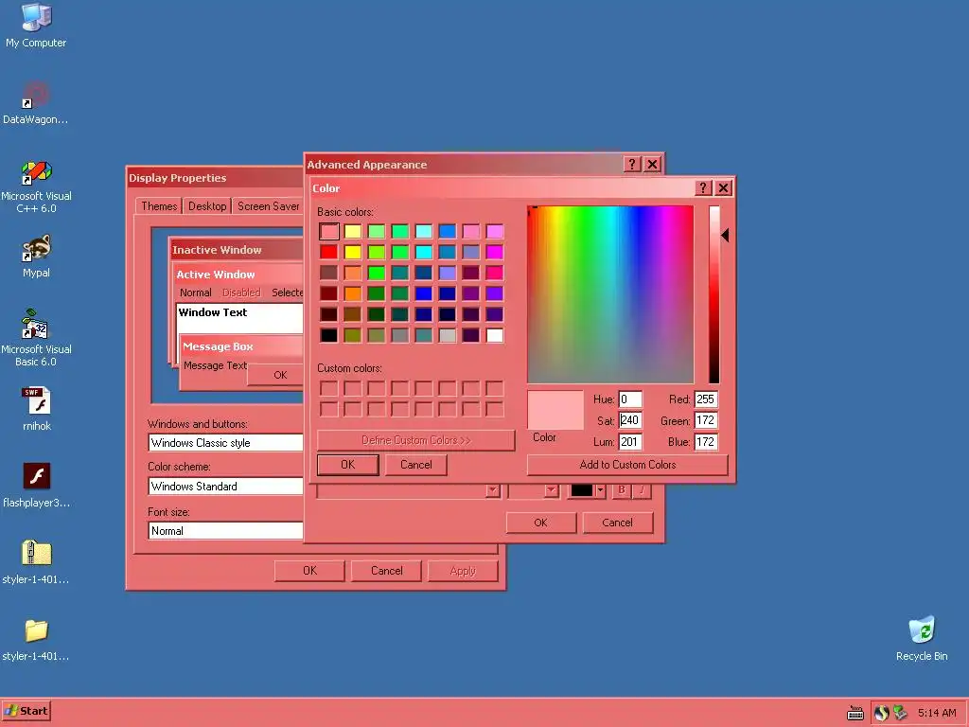Click the Sat input field
This screenshot has width=969, height=727.
coord(629,420)
